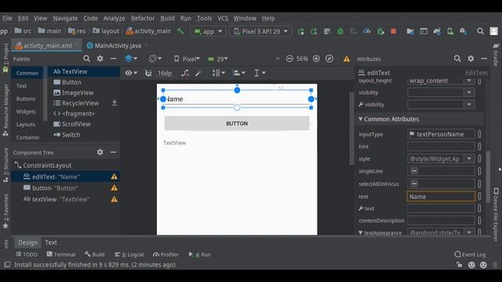Screen dimensions: 502x282
Task: Open the Logcat tool window
Action: click(129, 255)
